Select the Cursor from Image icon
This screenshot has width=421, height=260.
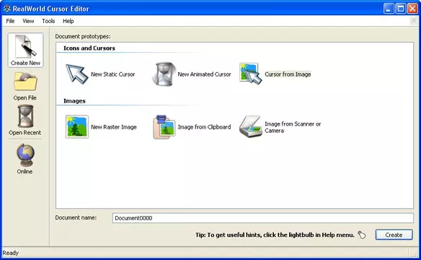coord(250,74)
